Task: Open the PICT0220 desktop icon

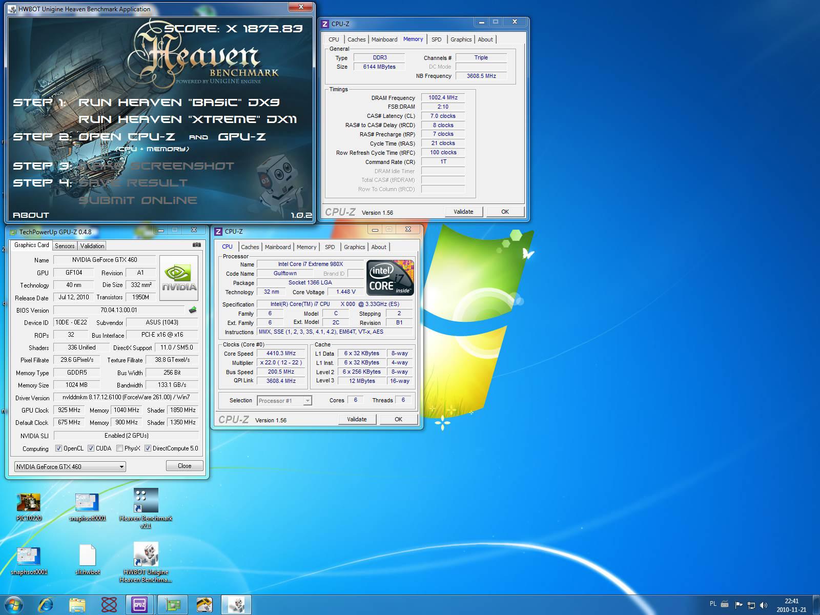Action: click(x=29, y=507)
